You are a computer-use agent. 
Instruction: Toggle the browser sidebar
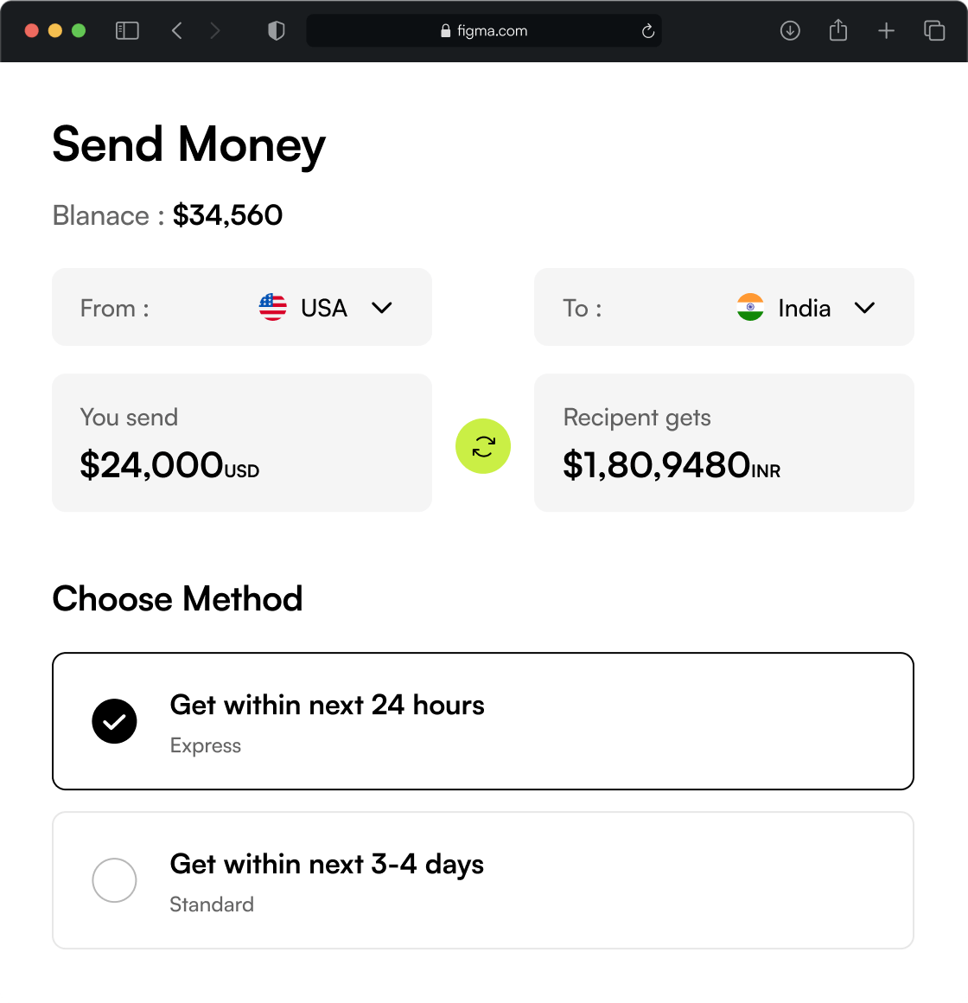[x=127, y=30]
